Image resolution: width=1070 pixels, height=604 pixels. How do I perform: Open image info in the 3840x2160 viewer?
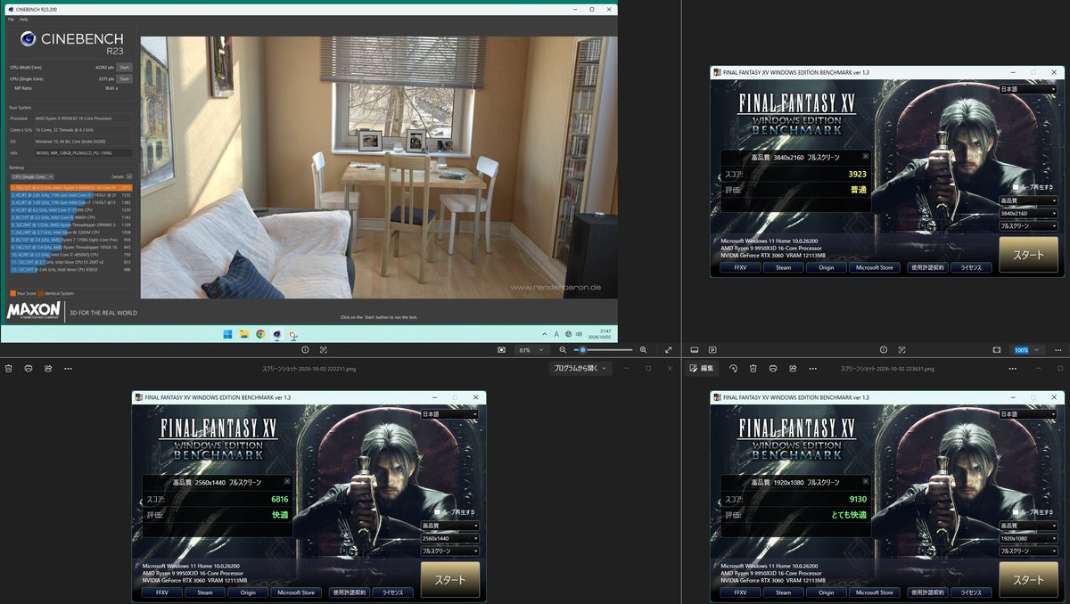(x=884, y=350)
